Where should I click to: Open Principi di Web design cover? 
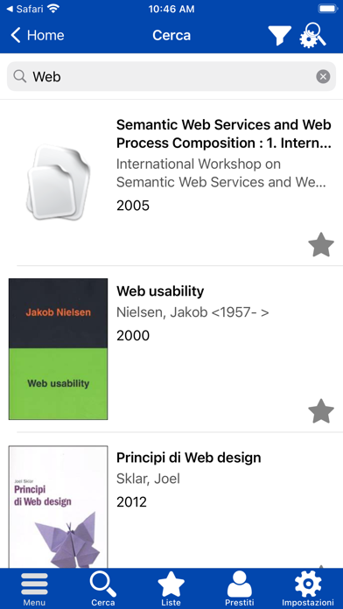pos(59,507)
